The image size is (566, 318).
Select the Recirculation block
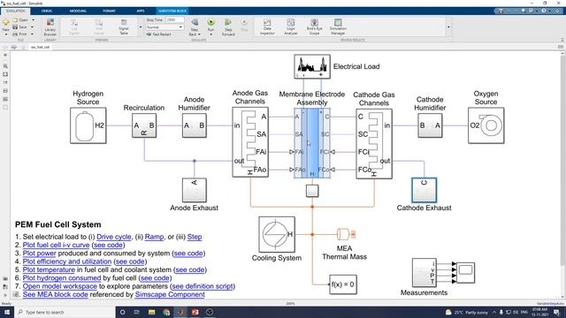(x=144, y=125)
